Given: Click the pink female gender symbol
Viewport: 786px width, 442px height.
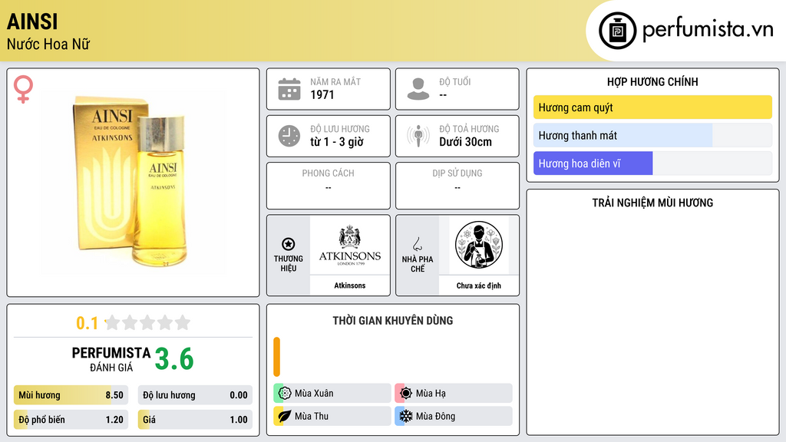Looking at the screenshot, I should pyautogui.click(x=23, y=89).
